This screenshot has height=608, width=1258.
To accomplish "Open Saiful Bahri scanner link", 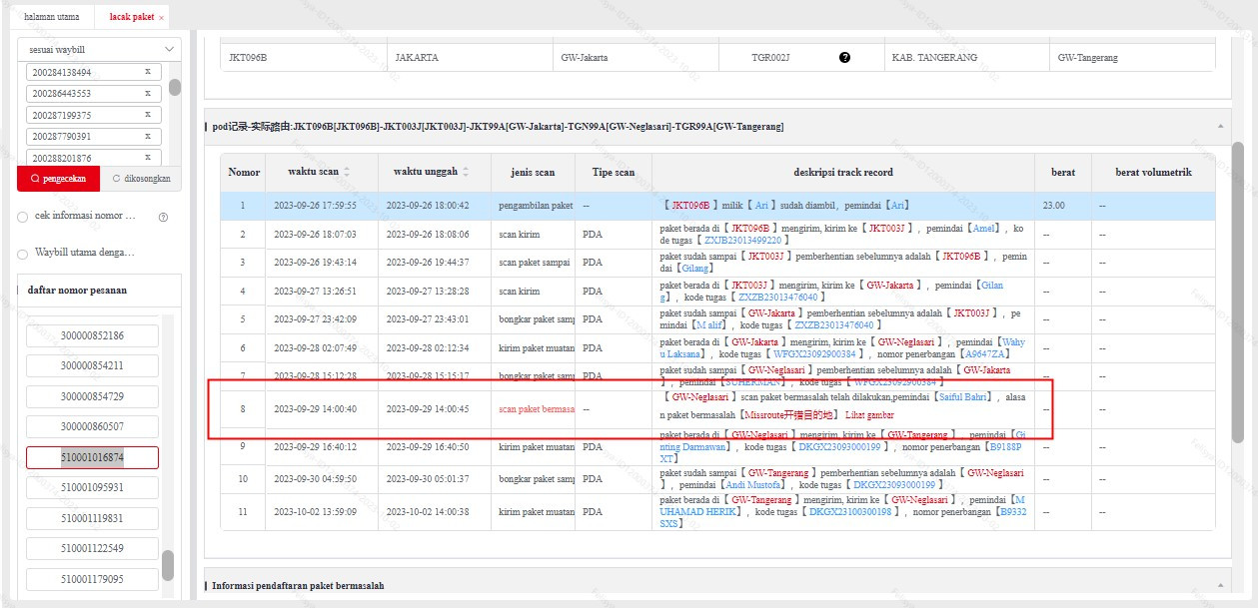I will click(x=964, y=397).
